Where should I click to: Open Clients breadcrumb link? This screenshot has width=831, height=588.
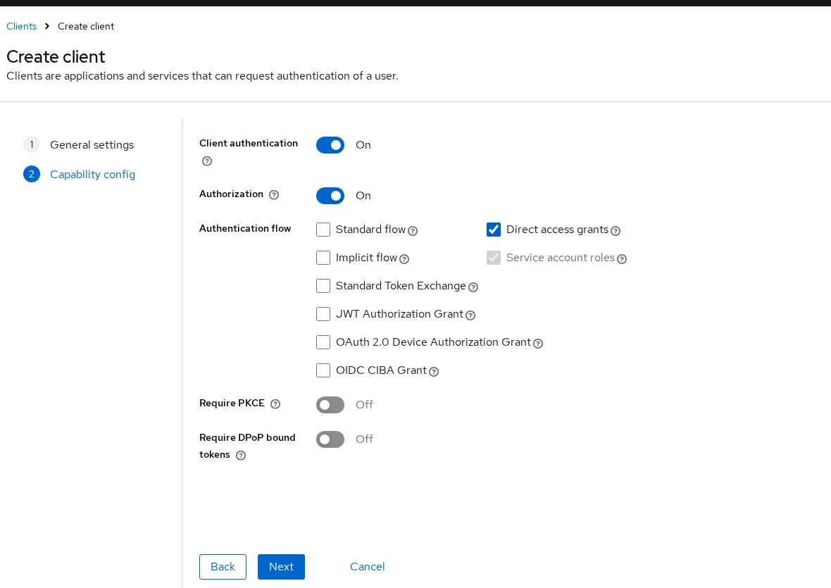(22, 26)
